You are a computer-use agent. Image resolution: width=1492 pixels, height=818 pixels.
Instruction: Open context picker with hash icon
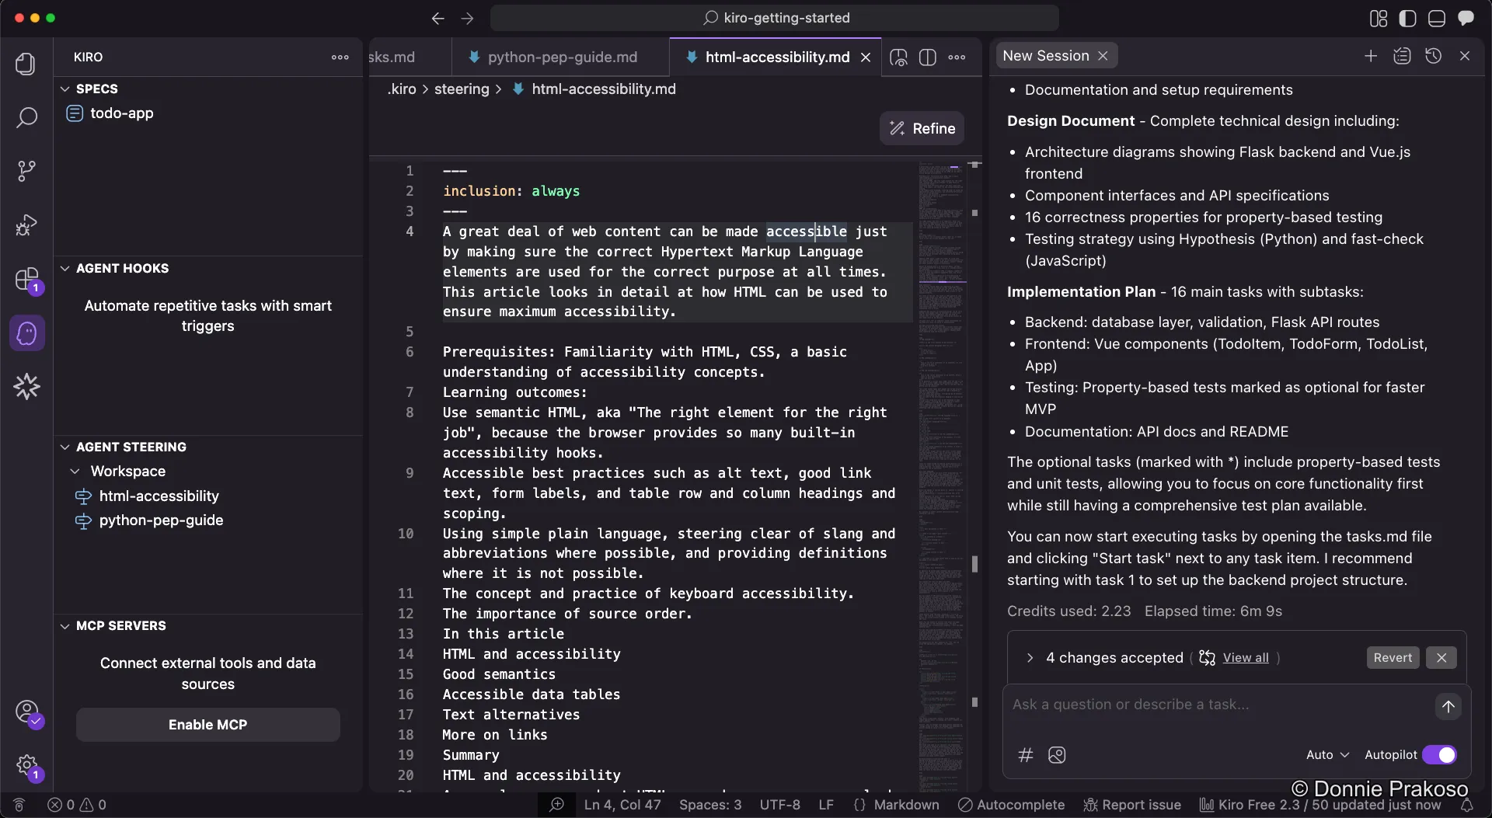pyautogui.click(x=1026, y=755)
